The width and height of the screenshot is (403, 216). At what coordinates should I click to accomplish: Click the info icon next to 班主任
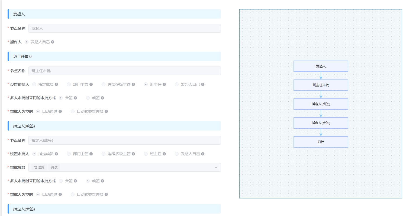[x=165, y=84]
